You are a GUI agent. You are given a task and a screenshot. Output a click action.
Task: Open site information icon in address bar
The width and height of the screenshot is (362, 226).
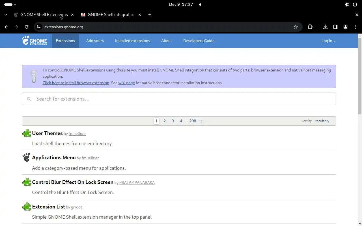pos(39,27)
